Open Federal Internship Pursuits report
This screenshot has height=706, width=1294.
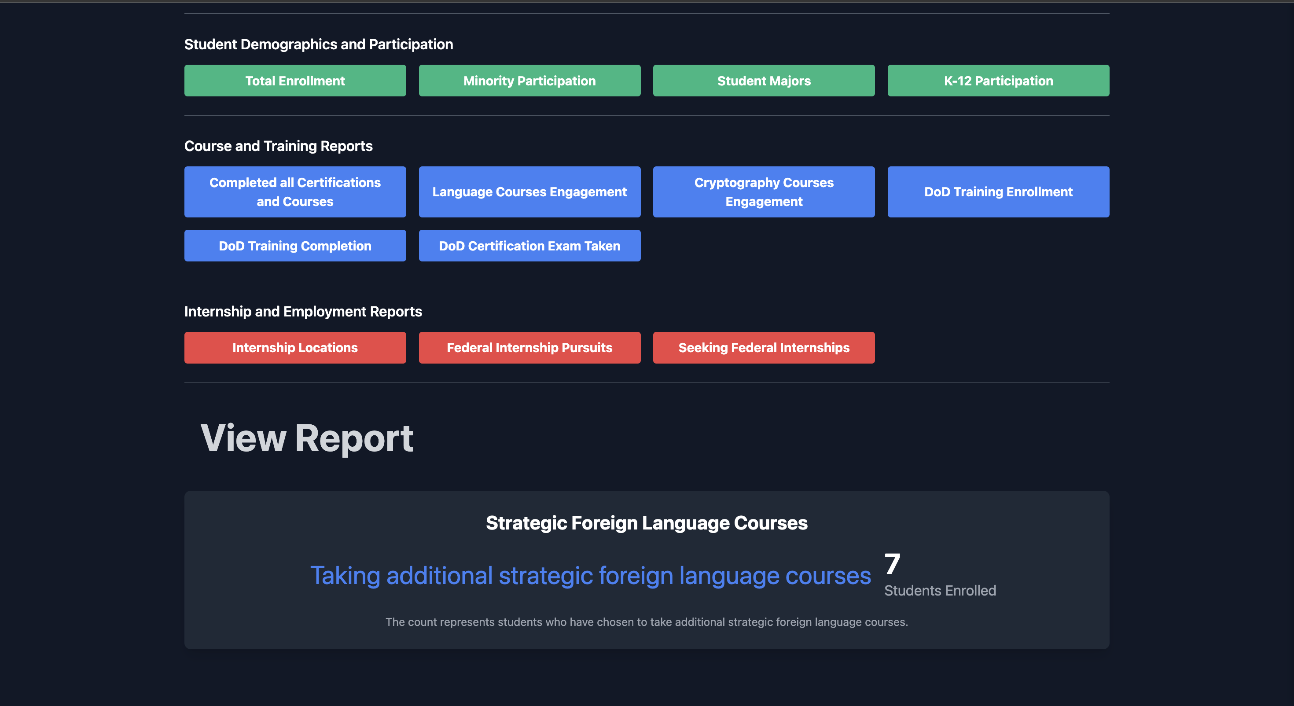click(529, 347)
